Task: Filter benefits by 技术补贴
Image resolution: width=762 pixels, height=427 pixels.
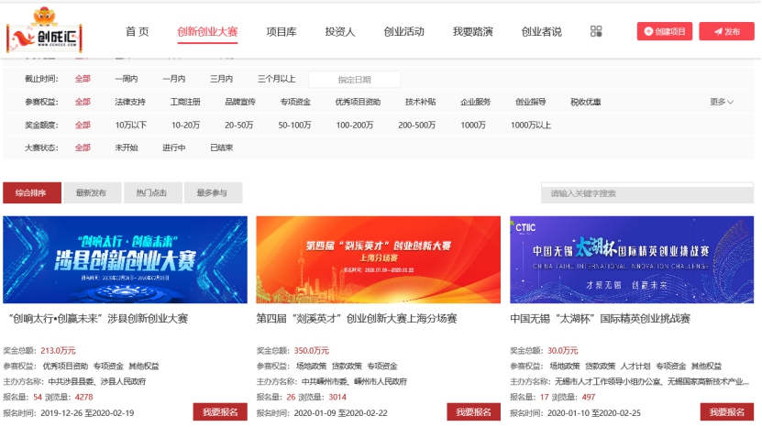Action: [420, 102]
